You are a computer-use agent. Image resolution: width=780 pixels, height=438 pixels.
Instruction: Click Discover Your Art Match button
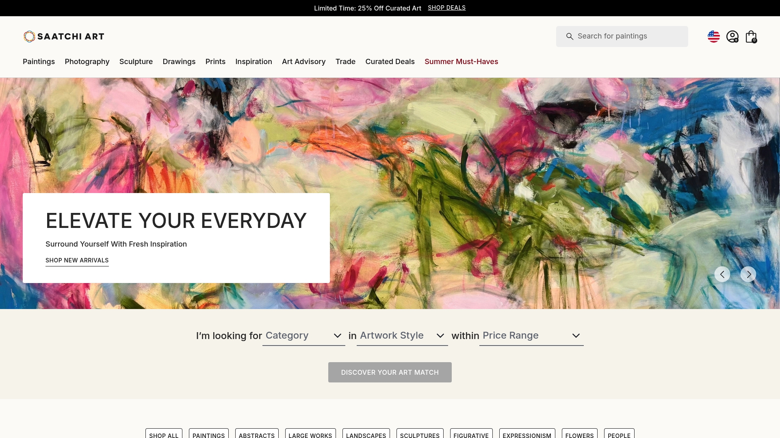pyautogui.click(x=390, y=372)
